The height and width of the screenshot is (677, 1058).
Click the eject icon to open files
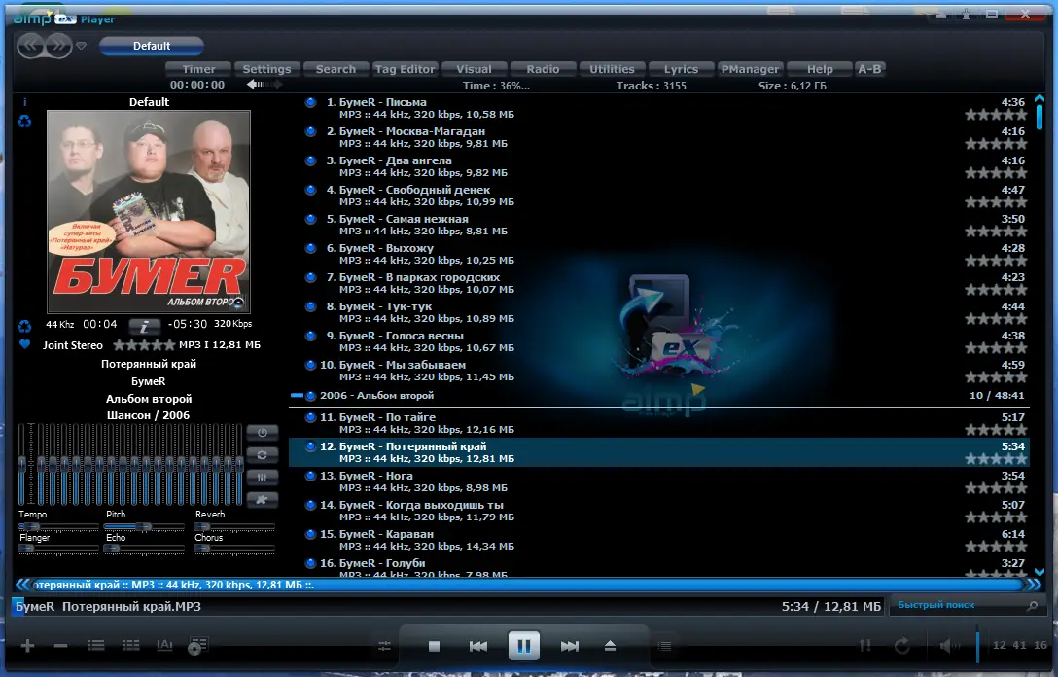tap(610, 646)
